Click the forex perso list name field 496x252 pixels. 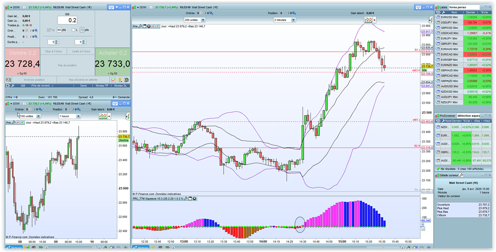pos(464,7)
